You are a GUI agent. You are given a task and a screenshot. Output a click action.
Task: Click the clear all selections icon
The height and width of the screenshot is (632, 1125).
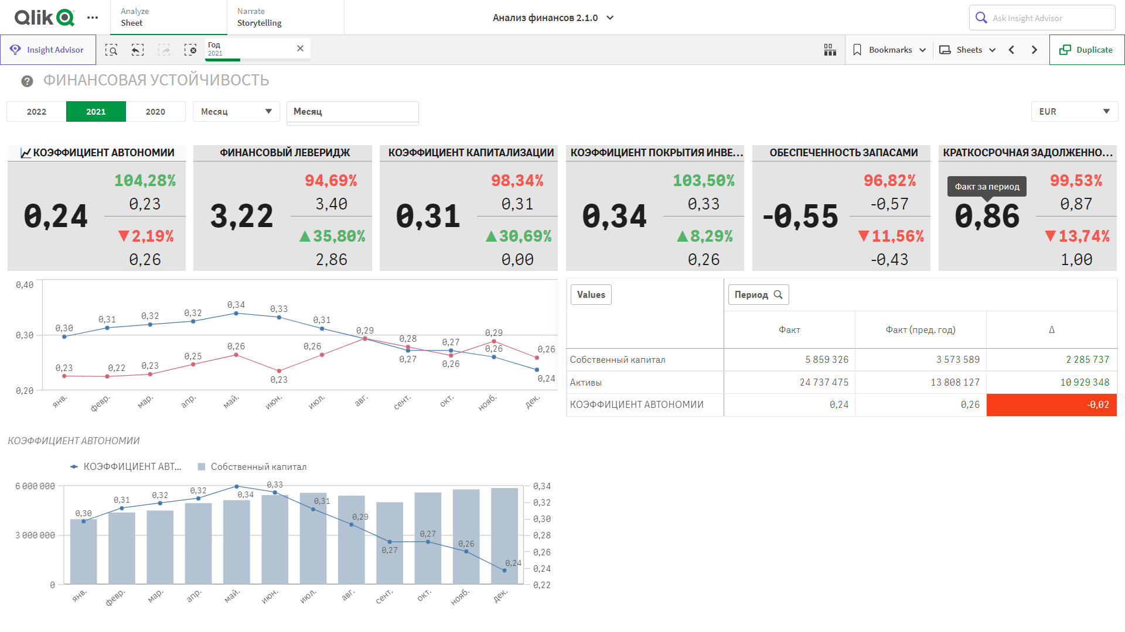point(190,50)
